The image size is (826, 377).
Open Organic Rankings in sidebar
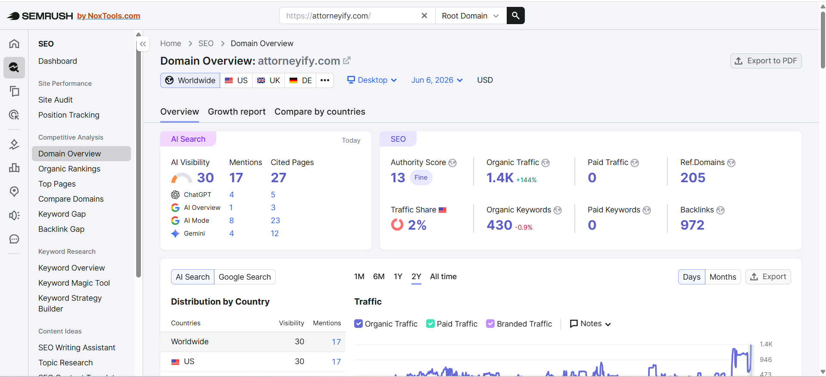click(x=69, y=169)
